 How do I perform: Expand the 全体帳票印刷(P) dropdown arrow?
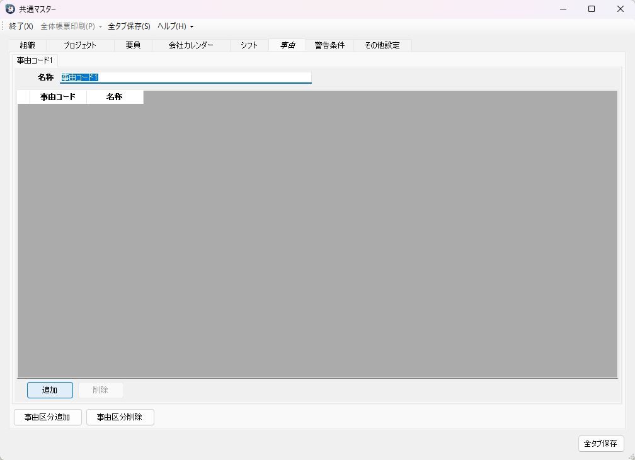(100, 26)
